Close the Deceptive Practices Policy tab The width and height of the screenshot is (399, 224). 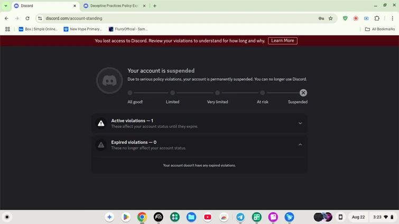click(x=144, y=6)
